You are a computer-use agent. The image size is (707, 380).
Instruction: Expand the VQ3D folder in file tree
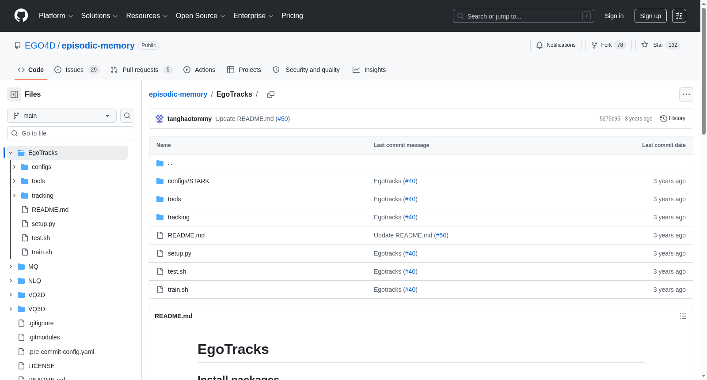point(11,309)
